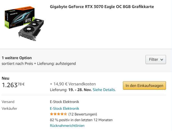This screenshot has width=172, height=131.
Task: Click the Versand shipper name E-Stock Elektronik
Action: pyautogui.click(x=64, y=102)
